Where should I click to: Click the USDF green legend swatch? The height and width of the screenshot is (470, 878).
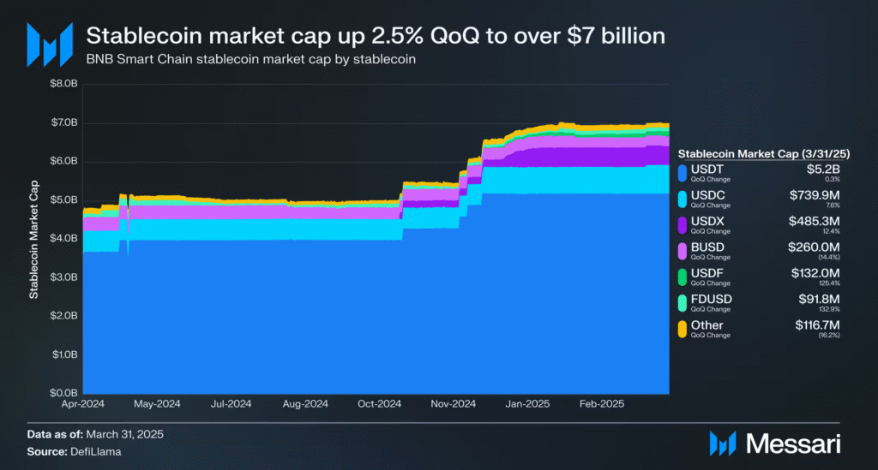pos(682,277)
